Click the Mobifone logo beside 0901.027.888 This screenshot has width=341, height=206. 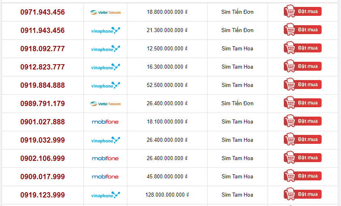(x=105, y=122)
